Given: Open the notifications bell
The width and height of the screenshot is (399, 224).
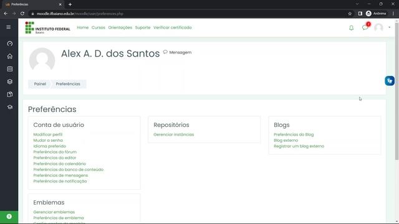Looking at the screenshot, I should pos(351,27).
